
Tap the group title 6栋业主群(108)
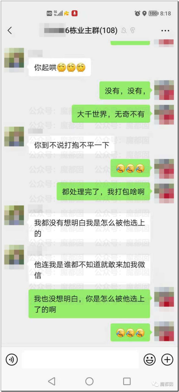point(91,30)
